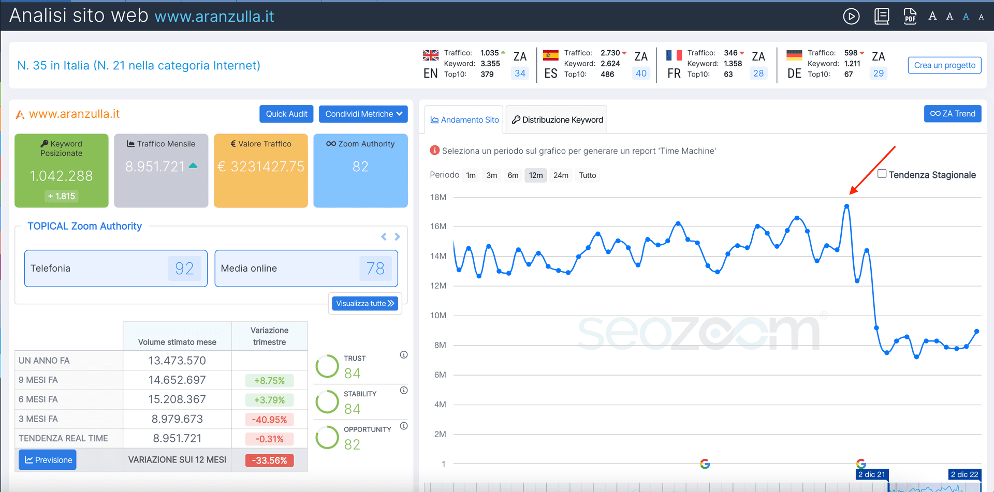Click the play video icon in header
This screenshot has width=994, height=492.
click(x=851, y=17)
